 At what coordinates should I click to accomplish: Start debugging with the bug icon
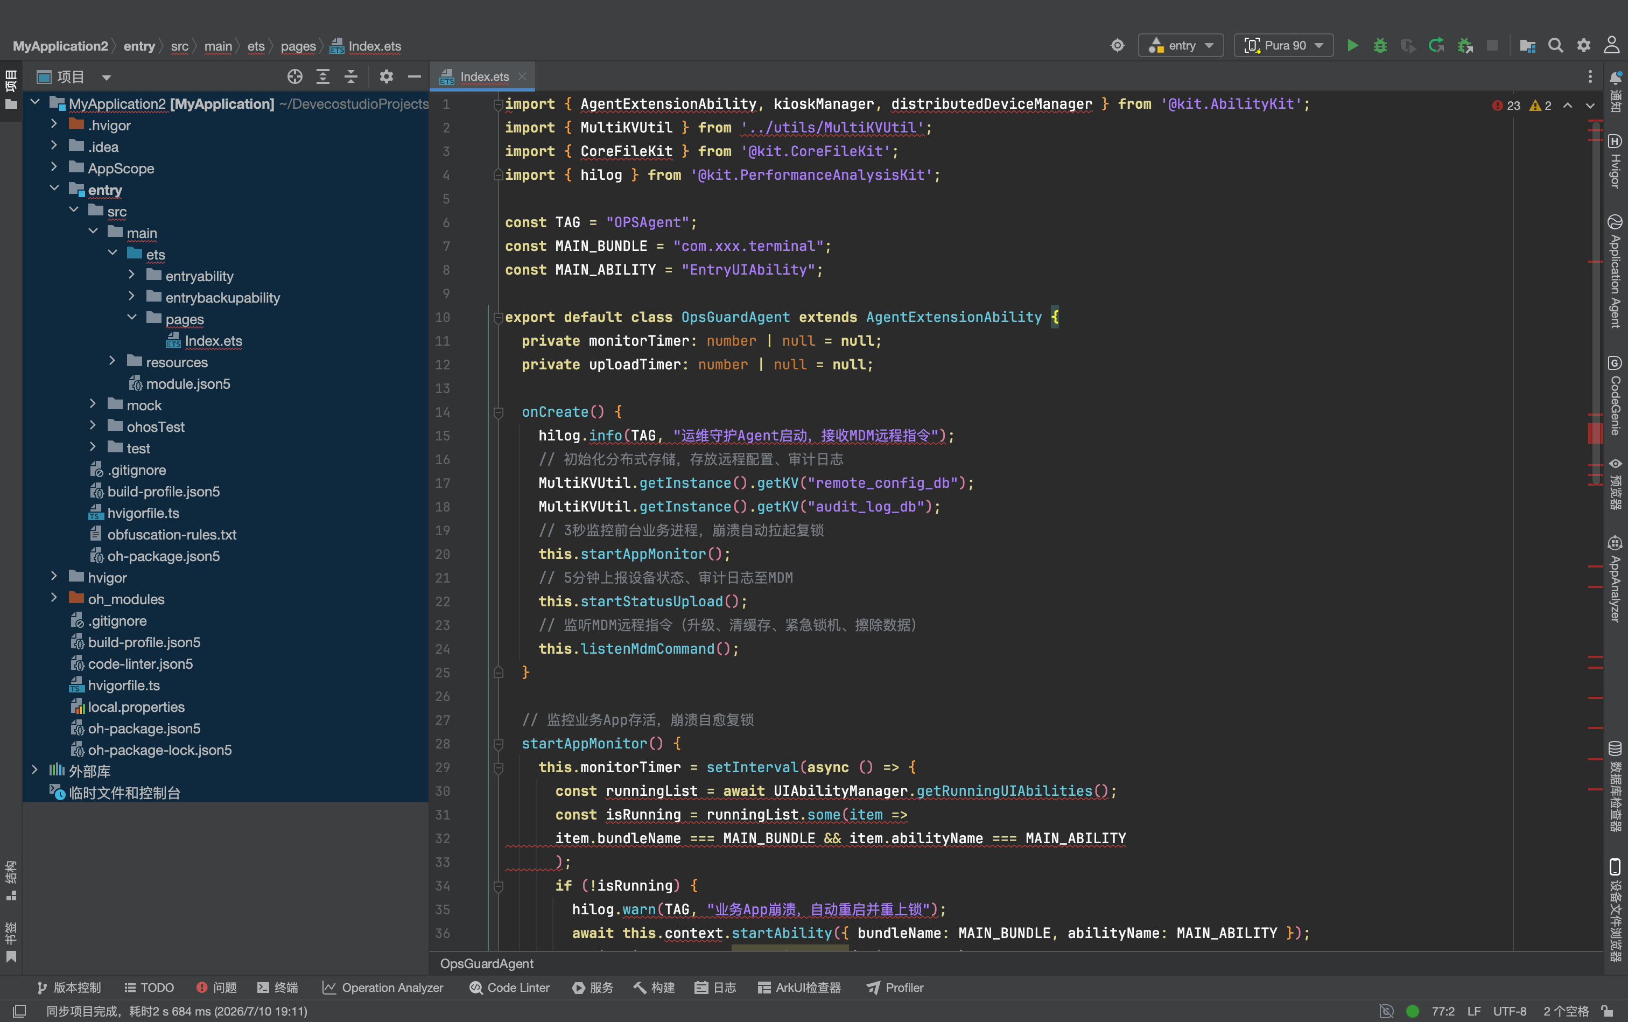(x=1380, y=45)
